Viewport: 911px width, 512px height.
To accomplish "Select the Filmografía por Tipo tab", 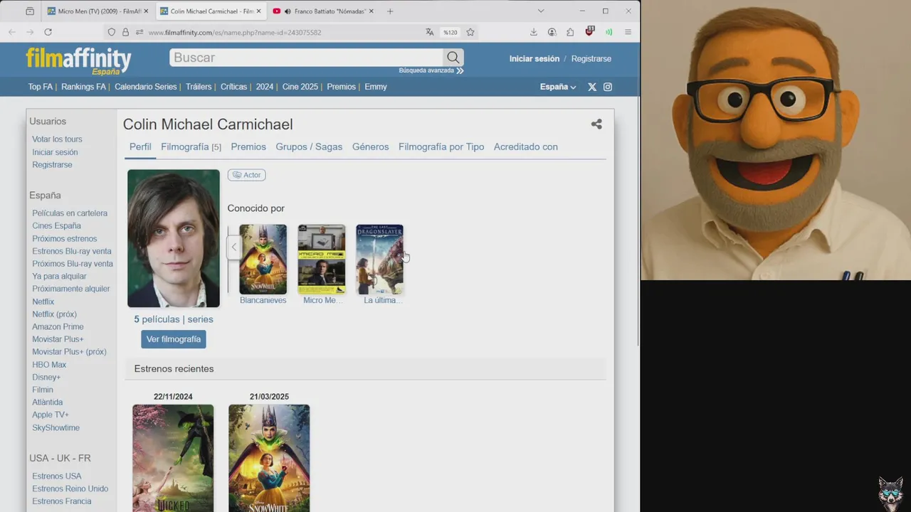I will point(441,147).
